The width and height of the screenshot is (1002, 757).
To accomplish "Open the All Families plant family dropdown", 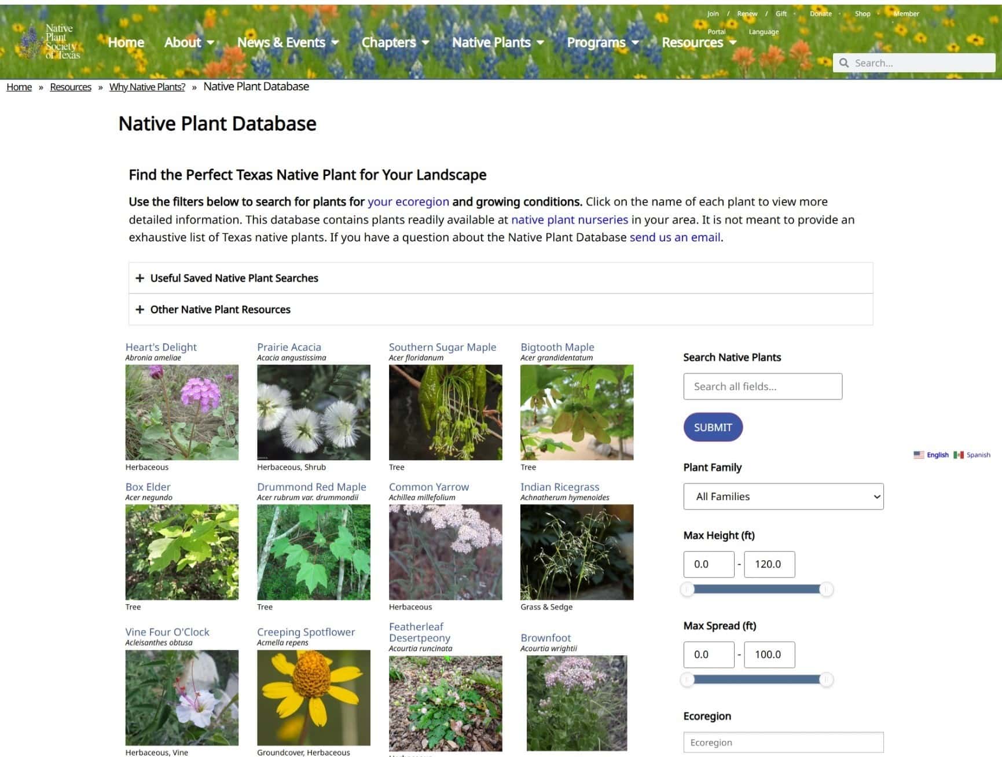I will 783,497.
